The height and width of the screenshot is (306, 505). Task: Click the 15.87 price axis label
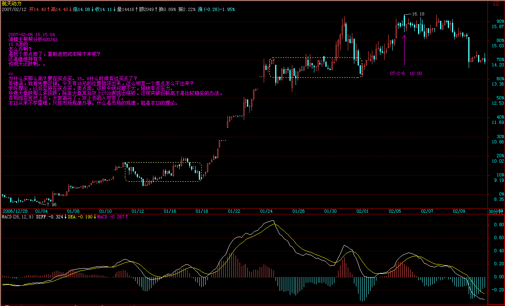pyautogui.click(x=498, y=27)
